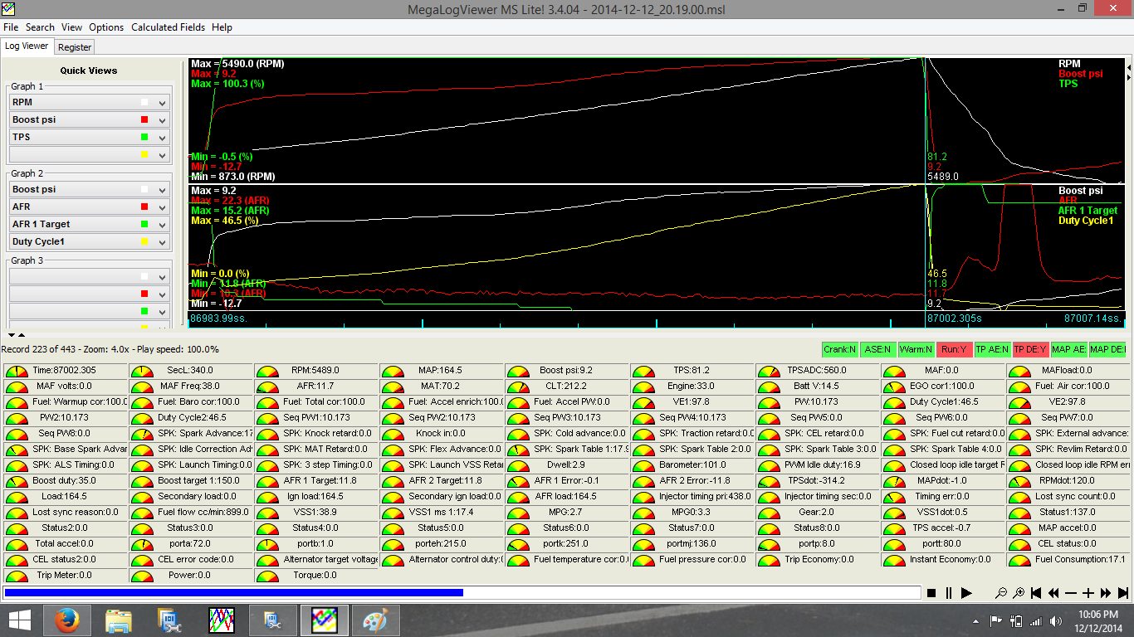This screenshot has height=637, width=1134.
Task: Click the yellow color swatch beside Duty Cycle1
Action: (144, 242)
